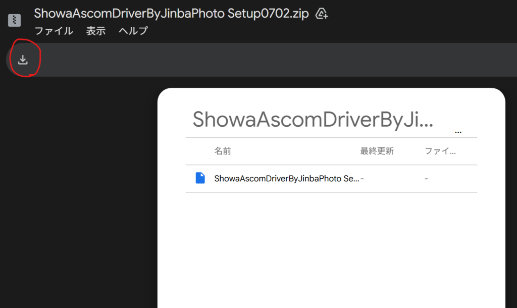Click the three-dot ellipsis under the archive heading
This screenshot has height=308, width=517.
pyautogui.click(x=458, y=131)
